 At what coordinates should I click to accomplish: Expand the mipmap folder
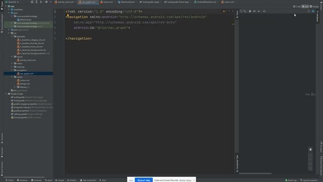coord(12,67)
